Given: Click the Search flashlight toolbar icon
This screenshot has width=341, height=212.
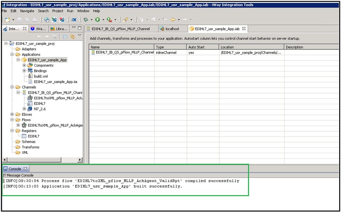Looking at the screenshot, I should [x=125, y=20].
